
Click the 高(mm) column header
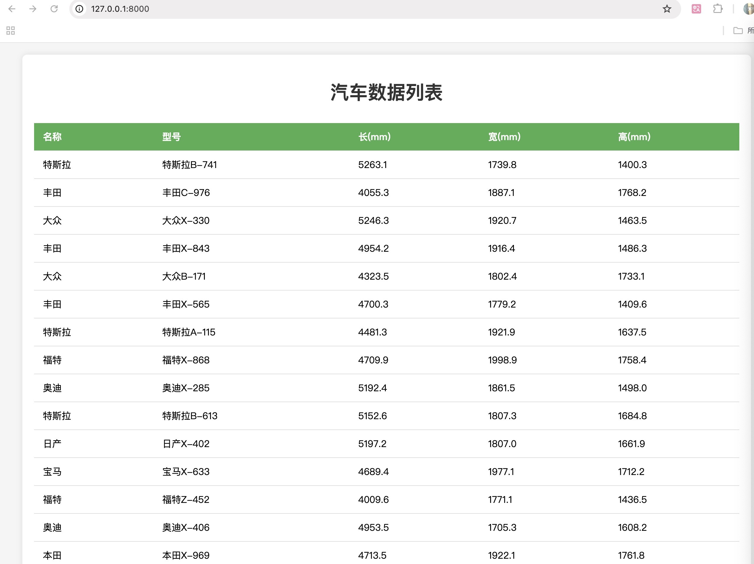[634, 137]
